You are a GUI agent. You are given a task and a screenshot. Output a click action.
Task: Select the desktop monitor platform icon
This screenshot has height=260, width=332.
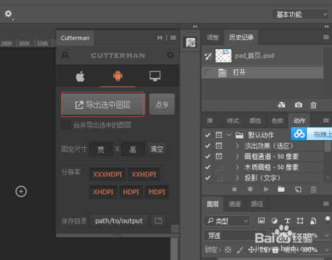tap(155, 76)
